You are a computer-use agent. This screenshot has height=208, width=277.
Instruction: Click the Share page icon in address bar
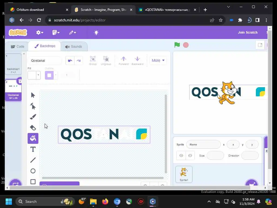[x=212, y=20]
